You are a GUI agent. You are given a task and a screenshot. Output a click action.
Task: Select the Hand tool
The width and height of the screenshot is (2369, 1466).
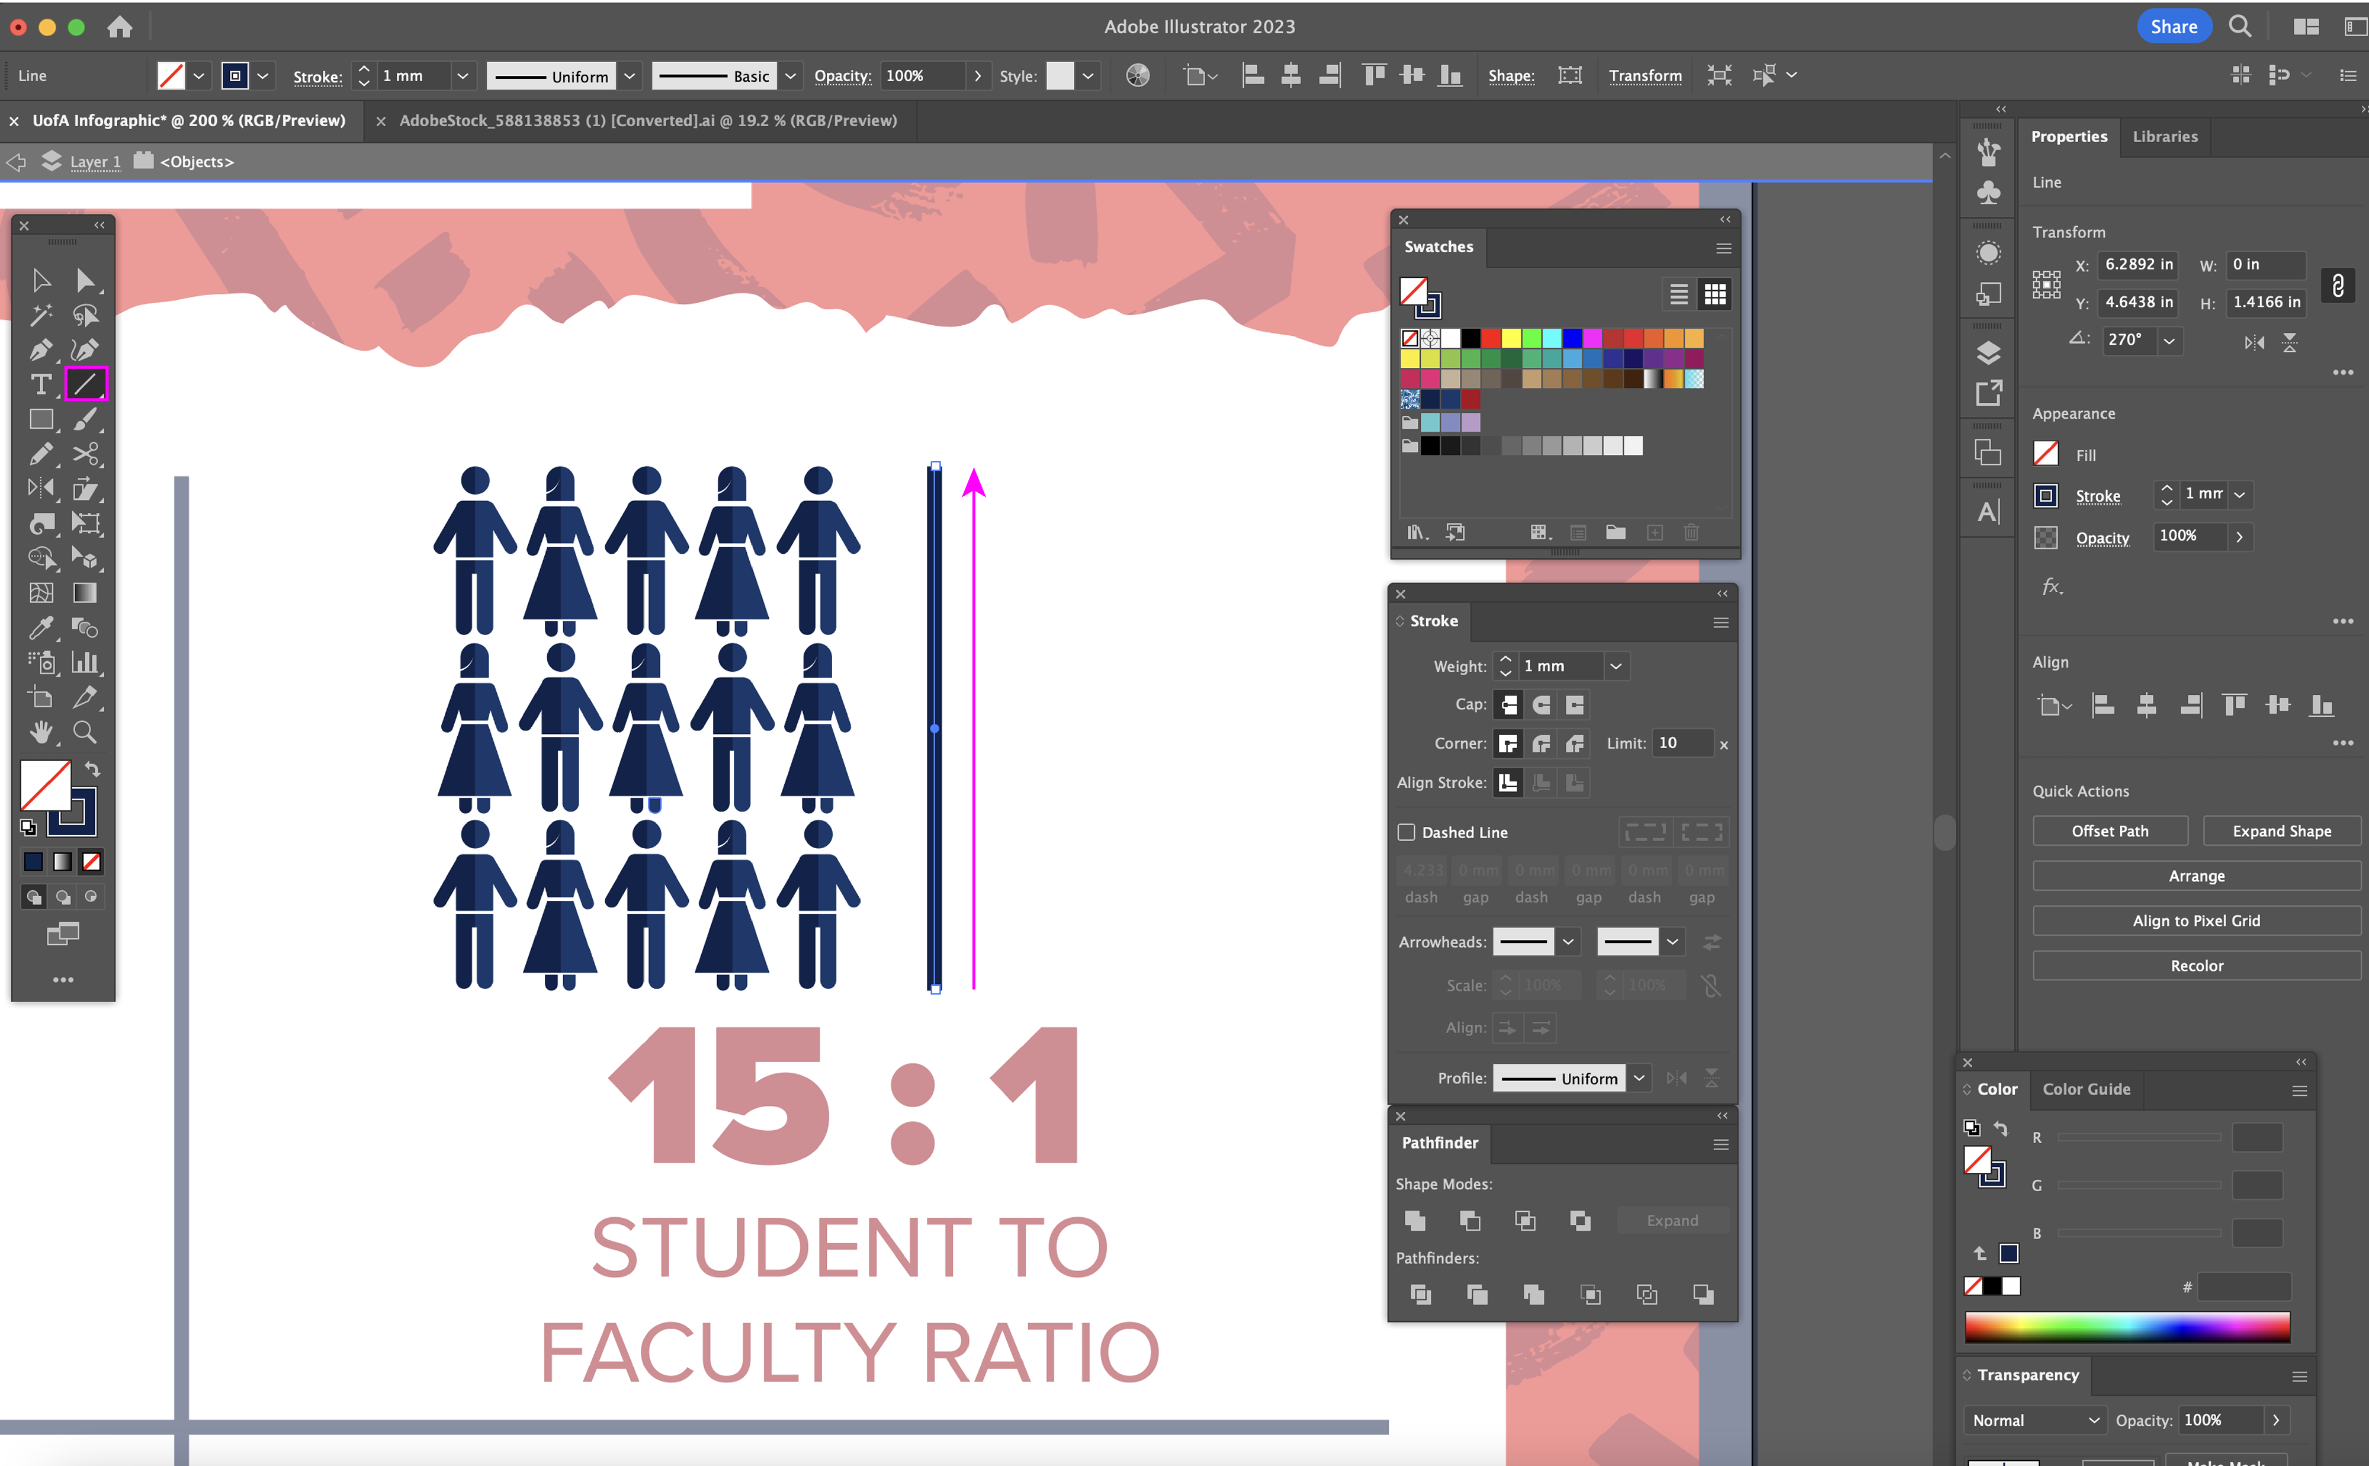click(x=41, y=732)
